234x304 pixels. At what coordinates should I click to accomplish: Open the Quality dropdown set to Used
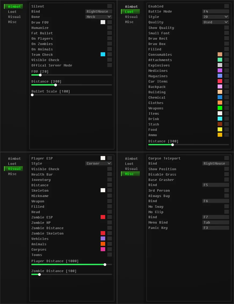click(215, 22)
